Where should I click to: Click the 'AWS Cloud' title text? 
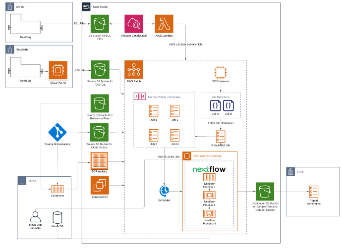coord(100,7)
